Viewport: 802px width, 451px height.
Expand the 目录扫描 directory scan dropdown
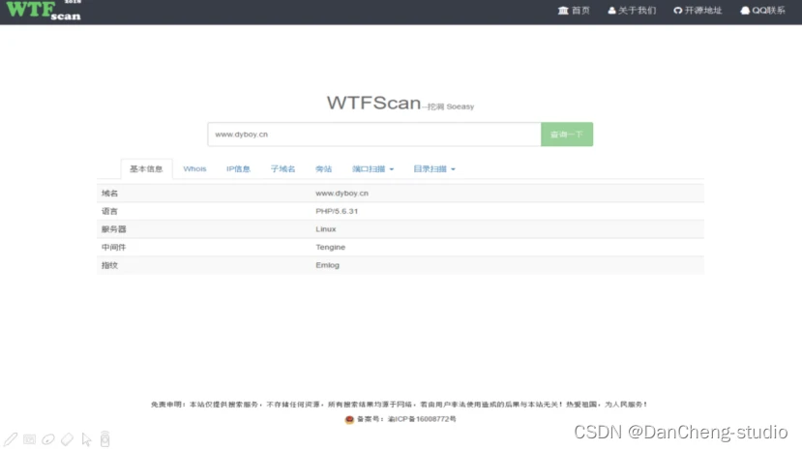point(433,169)
